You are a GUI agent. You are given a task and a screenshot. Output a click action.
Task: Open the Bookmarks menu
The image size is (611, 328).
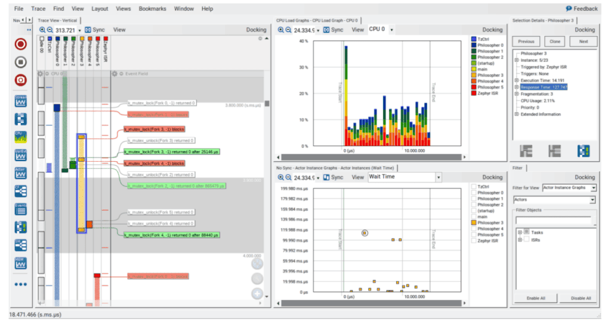coord(152,8)
